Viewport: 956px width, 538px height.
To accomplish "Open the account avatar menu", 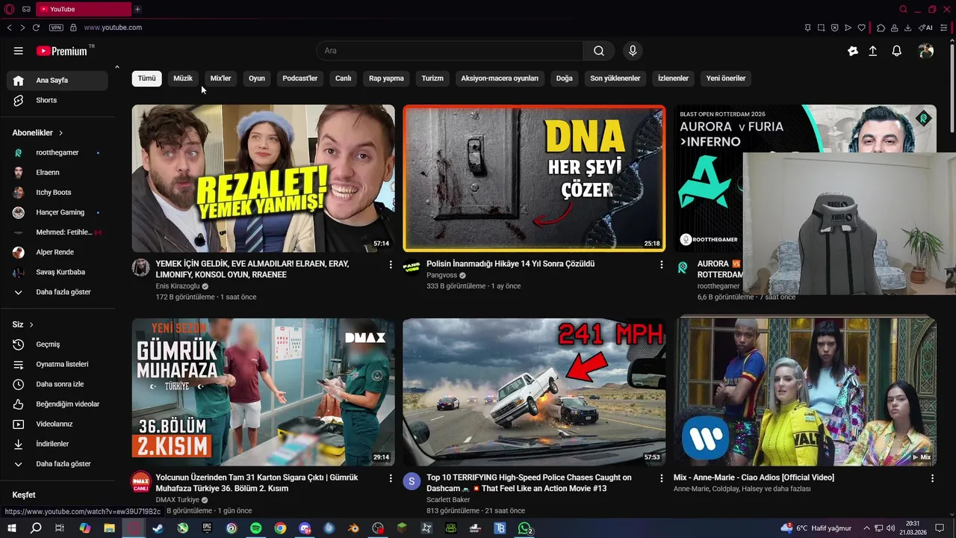I will (x=926, y=51).
